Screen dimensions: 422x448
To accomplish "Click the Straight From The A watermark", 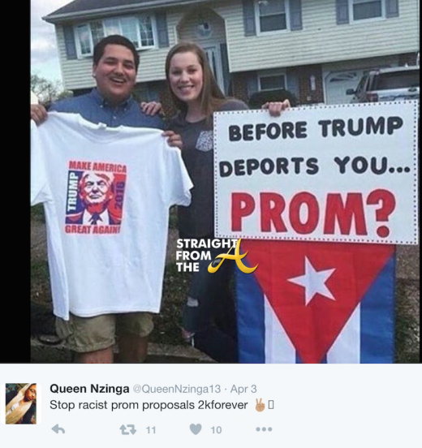I will (x=216, y=256).
